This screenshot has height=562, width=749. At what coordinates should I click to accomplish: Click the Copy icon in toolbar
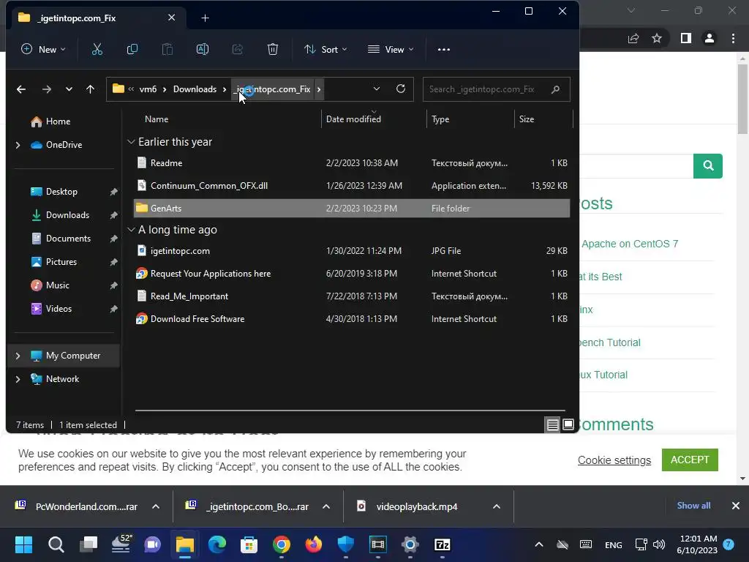[x=132, y=49]
